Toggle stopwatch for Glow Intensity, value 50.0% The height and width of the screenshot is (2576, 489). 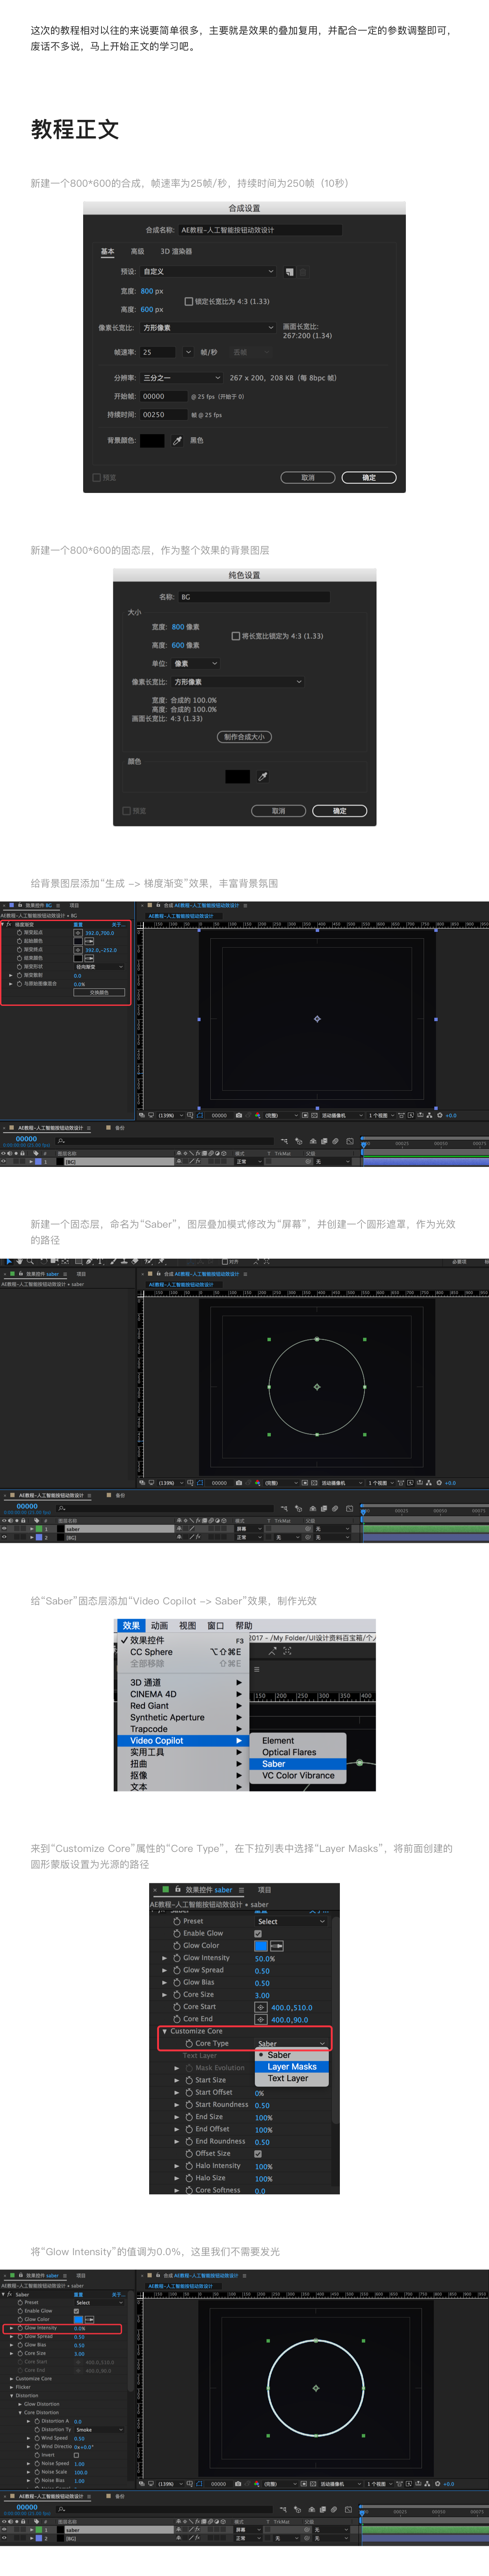click(x=177, y=1958)
